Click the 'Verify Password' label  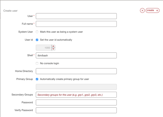tap(24, 110)
